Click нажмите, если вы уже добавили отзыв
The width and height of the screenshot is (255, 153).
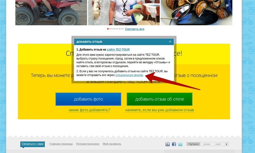coord(160,110)
